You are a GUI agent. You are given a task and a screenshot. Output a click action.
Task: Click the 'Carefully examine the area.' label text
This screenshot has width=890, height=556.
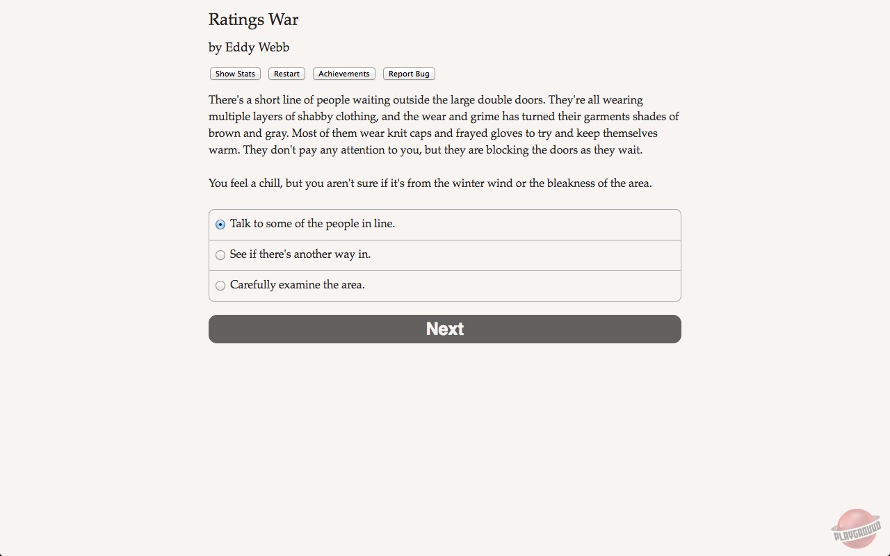(x=297, y=285)
